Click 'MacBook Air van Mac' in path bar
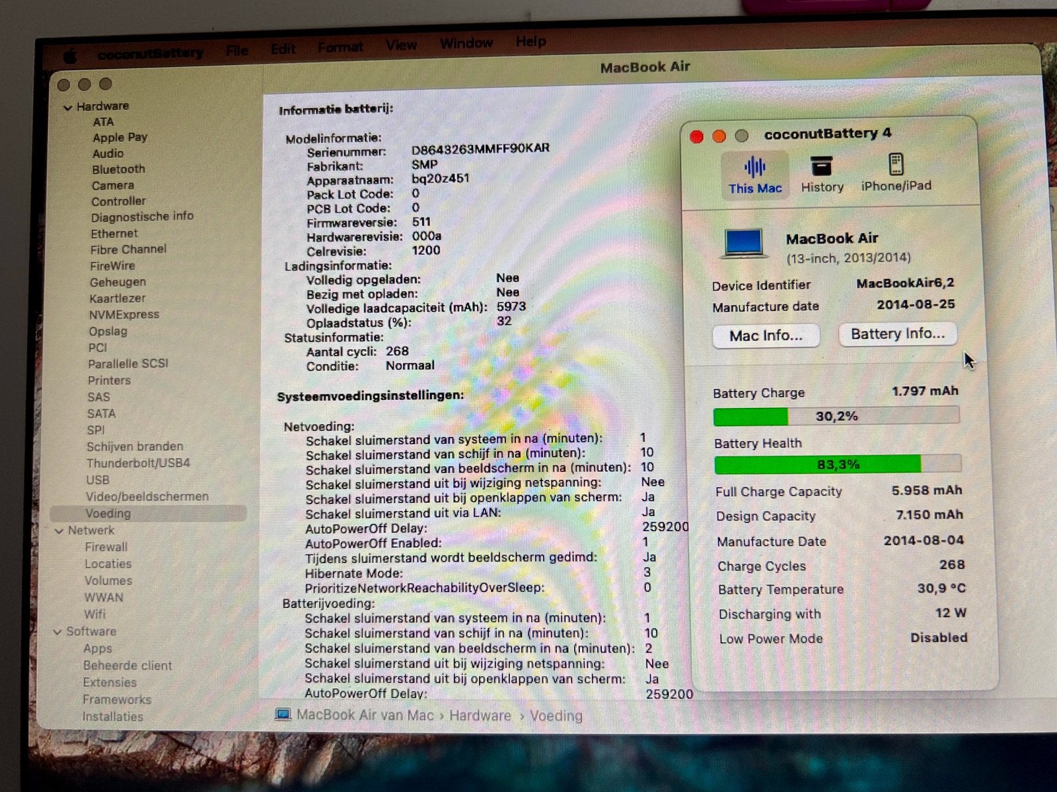This screenshot has width=1057, height=792. 365,715
